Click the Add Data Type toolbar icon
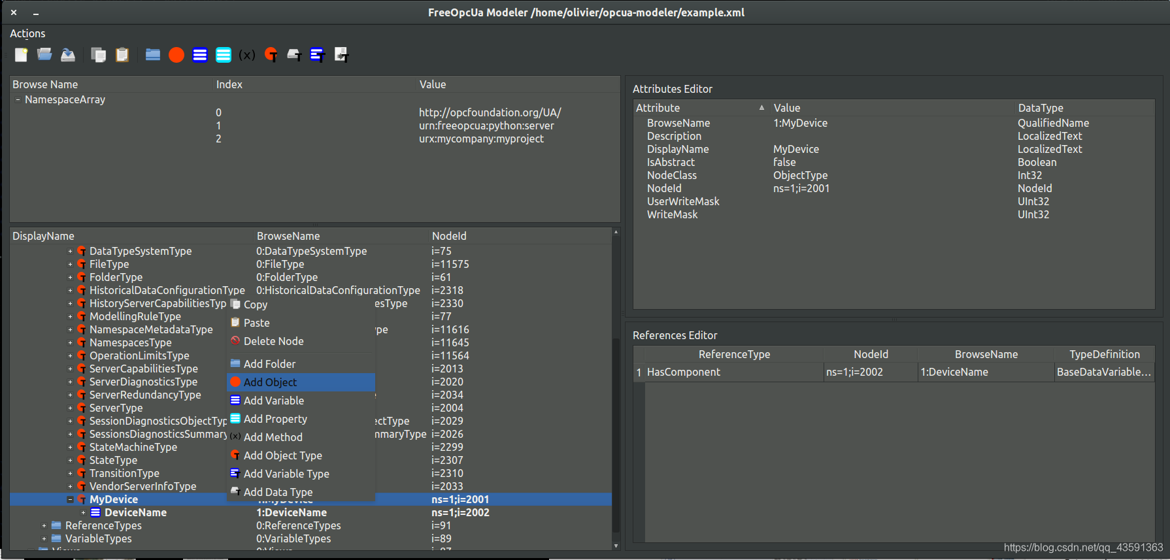 pos(294,55)
